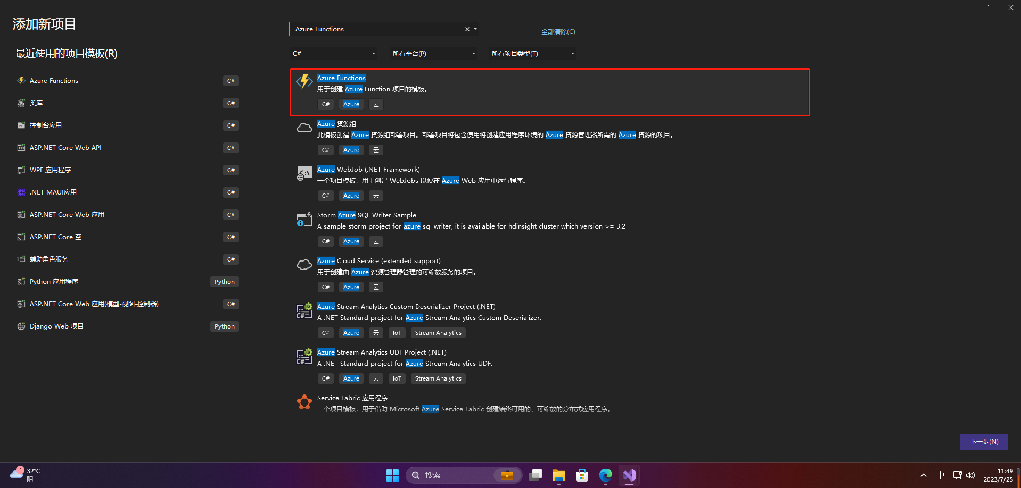This screenshot has height=488, width=1021.
Task: Click the ASP.NET Core Web API icon
Action: click(21, 148)
